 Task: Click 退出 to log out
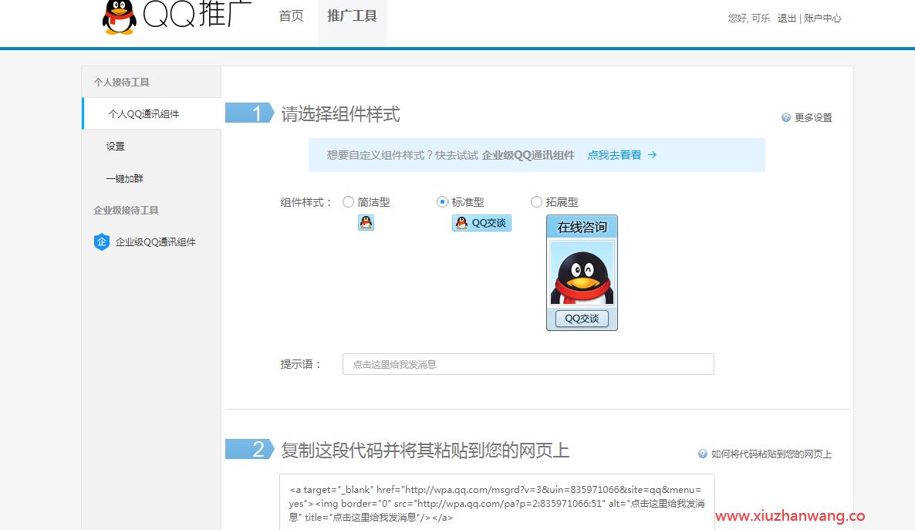click(x=787, y=18)
